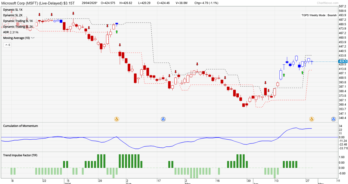Click the 507.2 label on the price axis
The height and width of the screenshot is (184, 348).
[342, 7]
